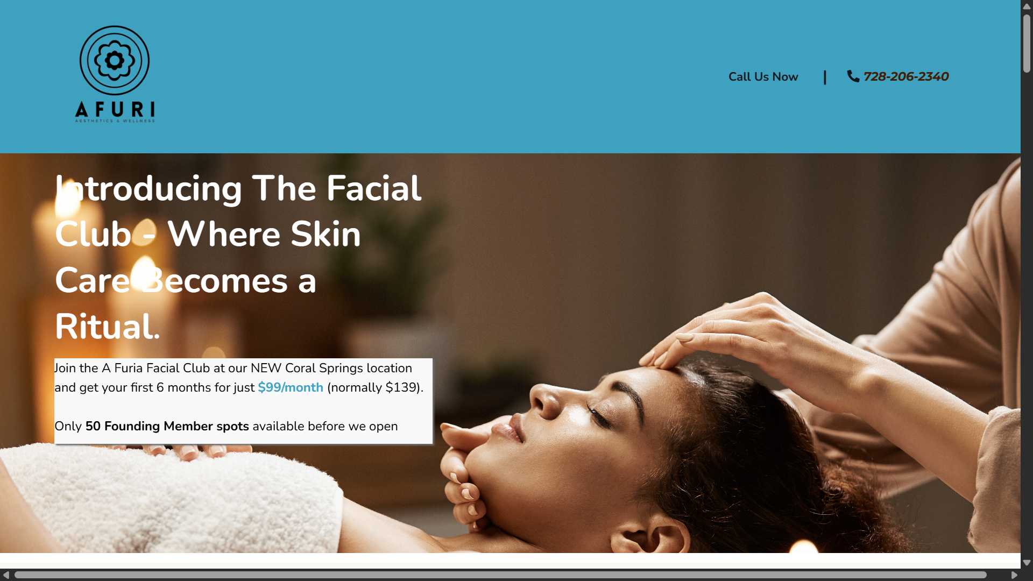Screen dimensions: 1033x581
Task: Click the vertical scrollbar down arrow
Action: (x=1027, y=563)
